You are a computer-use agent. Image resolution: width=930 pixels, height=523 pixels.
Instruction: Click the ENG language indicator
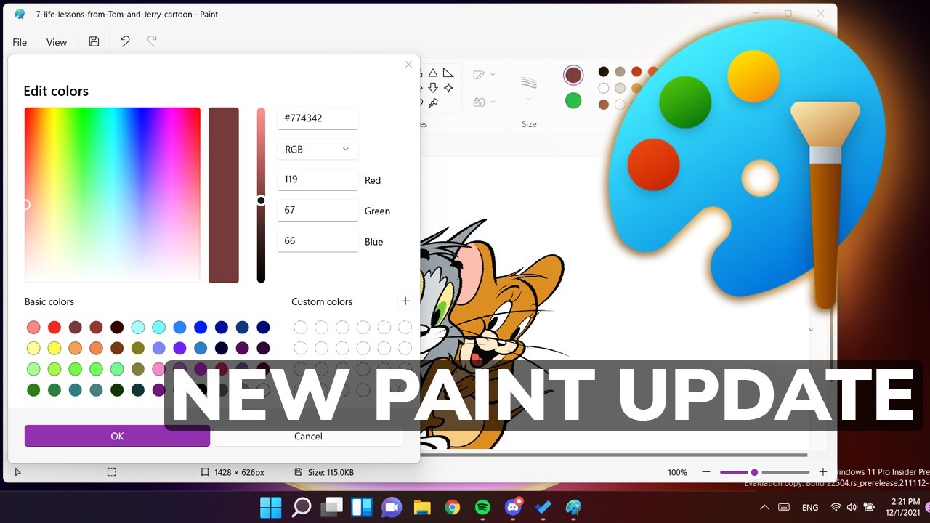tap(810, 507)
